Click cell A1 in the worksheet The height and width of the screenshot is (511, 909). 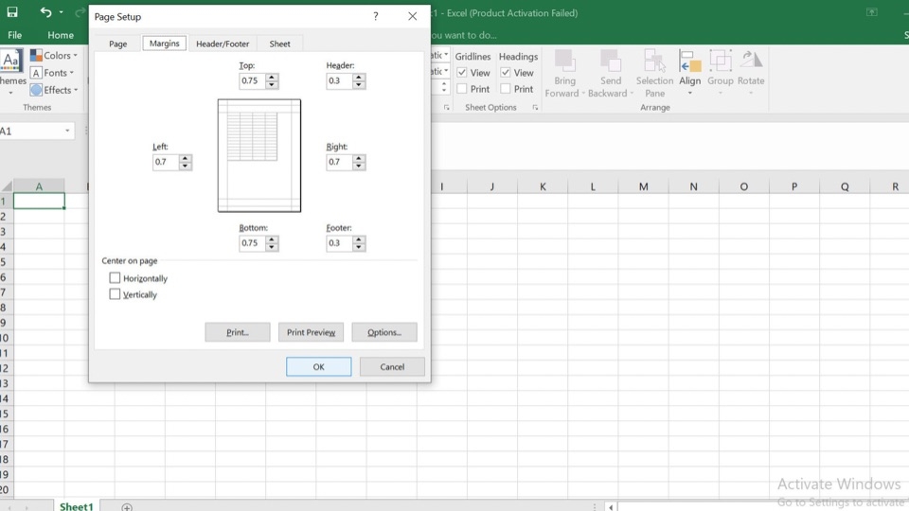pos(39,201)
